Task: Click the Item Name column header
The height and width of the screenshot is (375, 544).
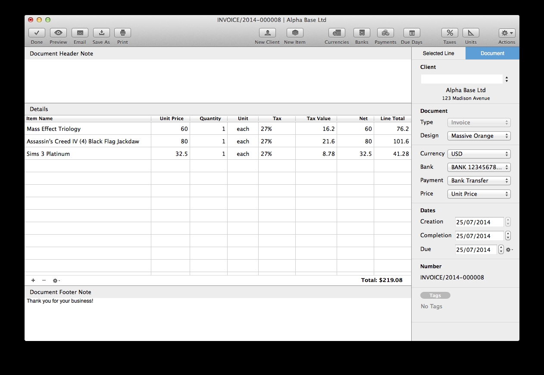Action: tap(88, 118)
